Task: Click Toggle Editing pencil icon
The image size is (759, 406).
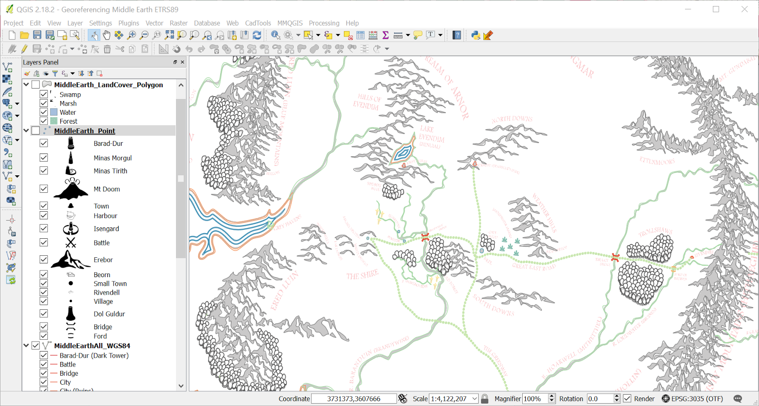Action: click(x=24, y=49)
